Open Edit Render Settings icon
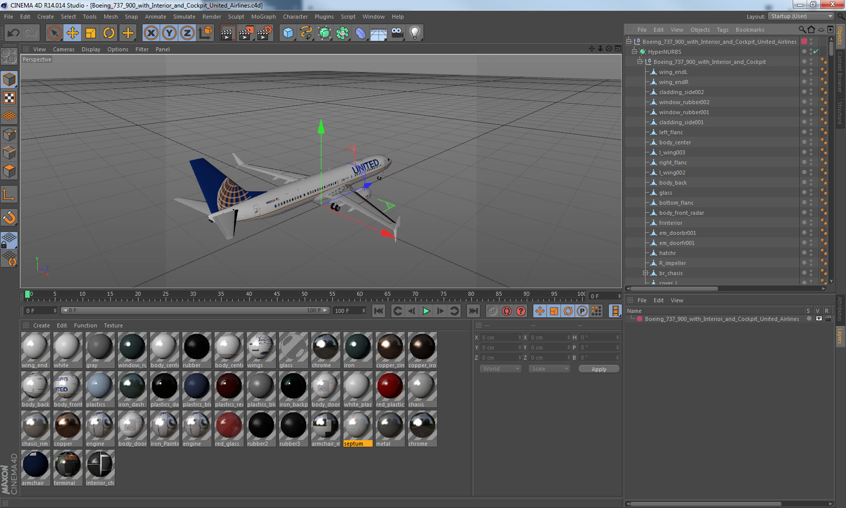Screen dimensions: 846x508 pyautogui.click(x=264, y=33)
